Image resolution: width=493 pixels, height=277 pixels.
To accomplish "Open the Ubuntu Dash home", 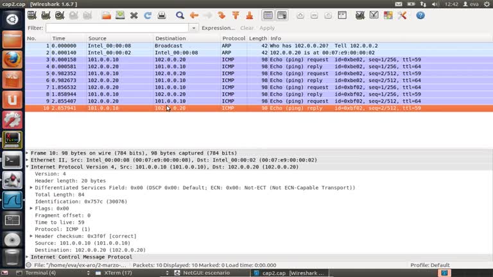I will (x=12, y=19).
